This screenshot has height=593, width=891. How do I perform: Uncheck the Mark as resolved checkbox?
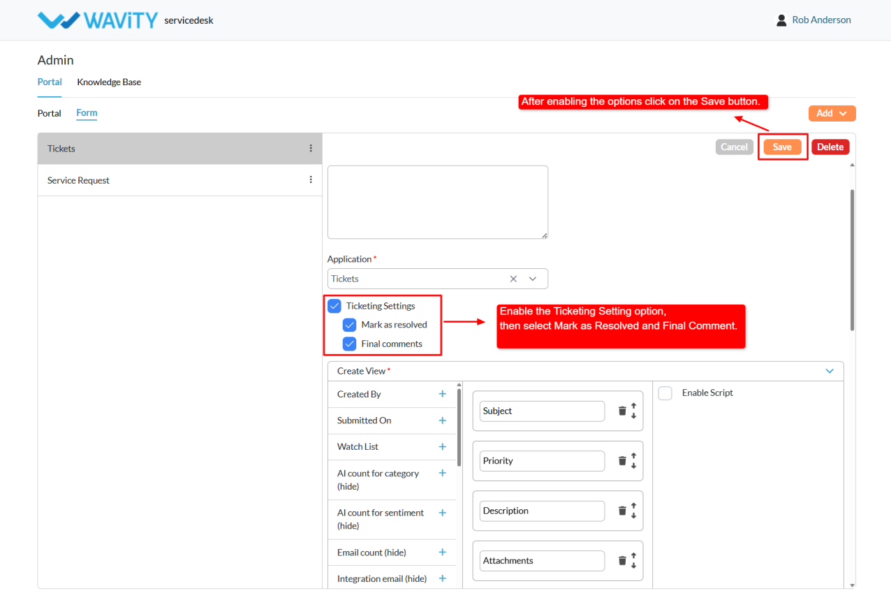pyautogui.click(x=350, y=325)
